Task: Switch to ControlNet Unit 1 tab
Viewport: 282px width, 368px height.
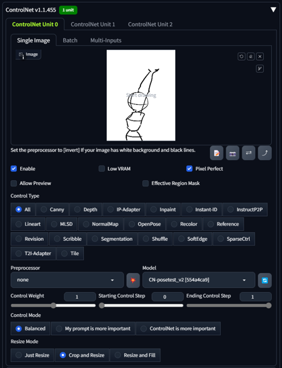Action: (93, 24)
